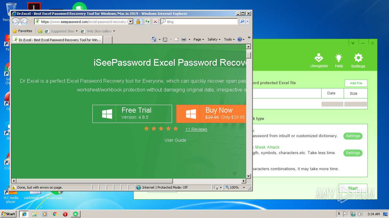The image size is (389, 218).
Task: Open Favorites menu label
Action: click(25, 31)
